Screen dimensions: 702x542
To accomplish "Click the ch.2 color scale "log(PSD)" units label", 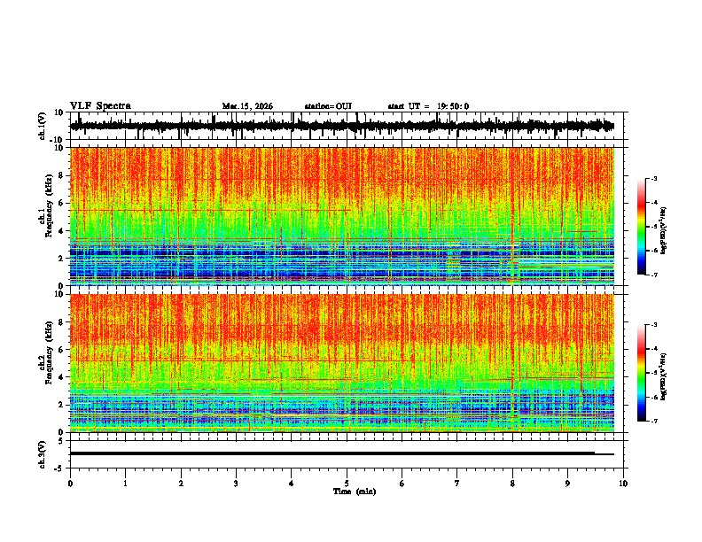I will click(x=663, y=376).
